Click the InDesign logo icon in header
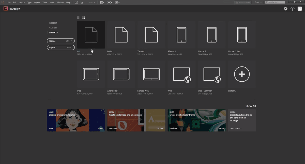Viewport: 305px width, 164px height. 5,9
